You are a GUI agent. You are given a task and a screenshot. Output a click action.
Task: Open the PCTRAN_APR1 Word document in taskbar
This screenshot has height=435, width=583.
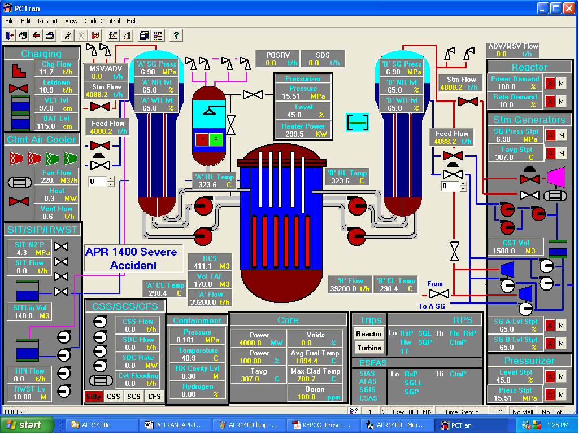[x=175, y=425]
